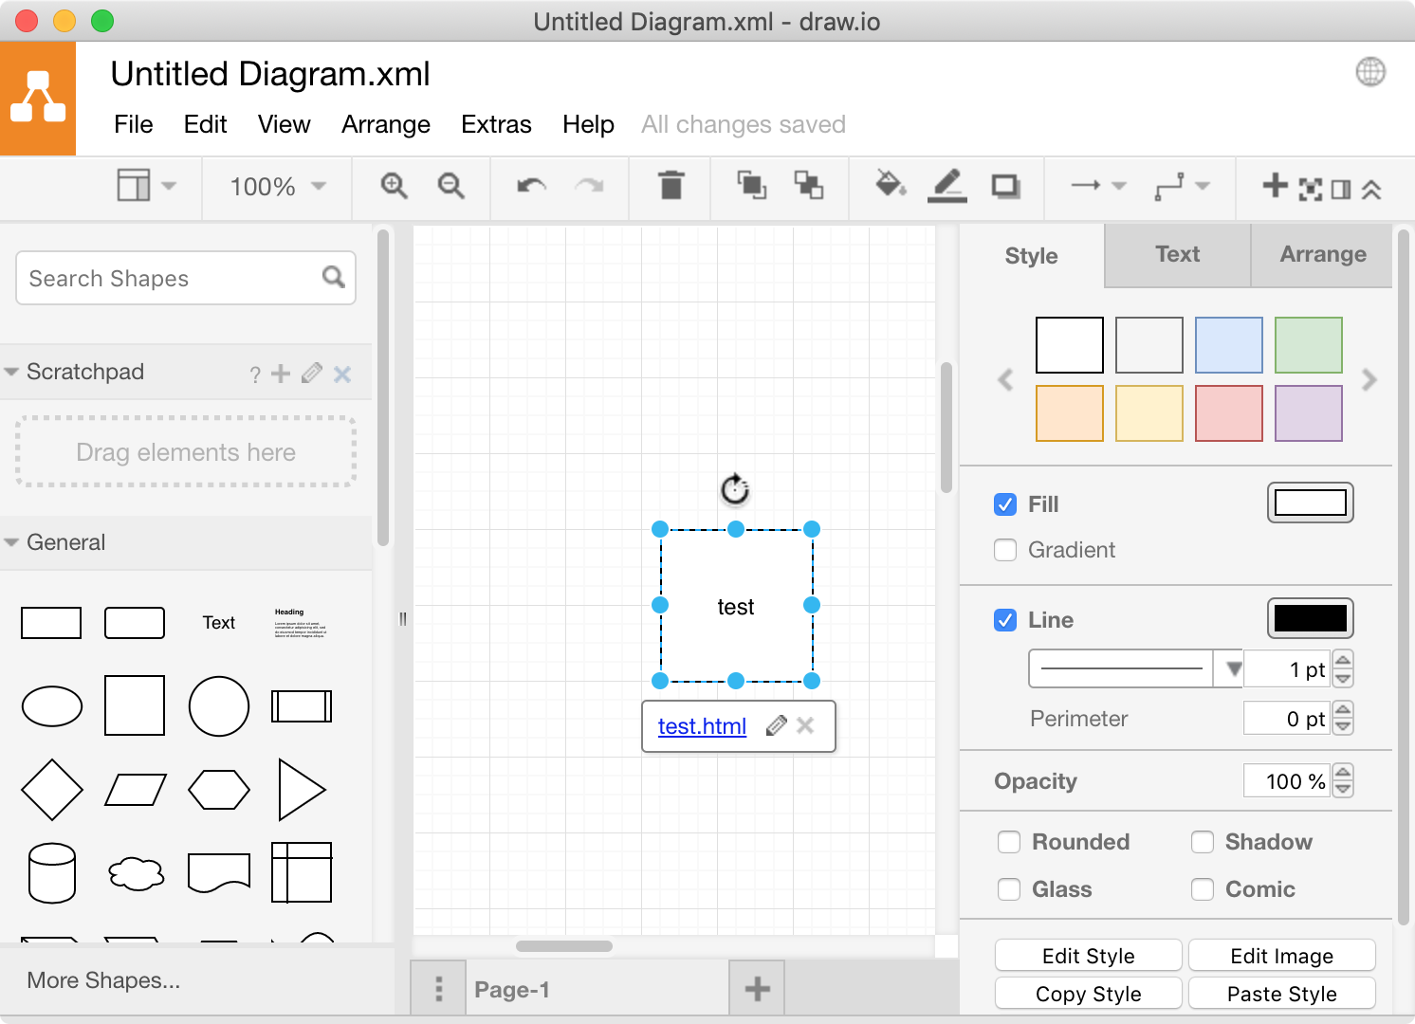Disable the Fill checkbox
1415x1024 pixels.
pyautogui.click(x=1005, y=504)
